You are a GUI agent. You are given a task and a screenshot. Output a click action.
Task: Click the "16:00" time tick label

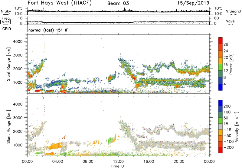[149, 162]
